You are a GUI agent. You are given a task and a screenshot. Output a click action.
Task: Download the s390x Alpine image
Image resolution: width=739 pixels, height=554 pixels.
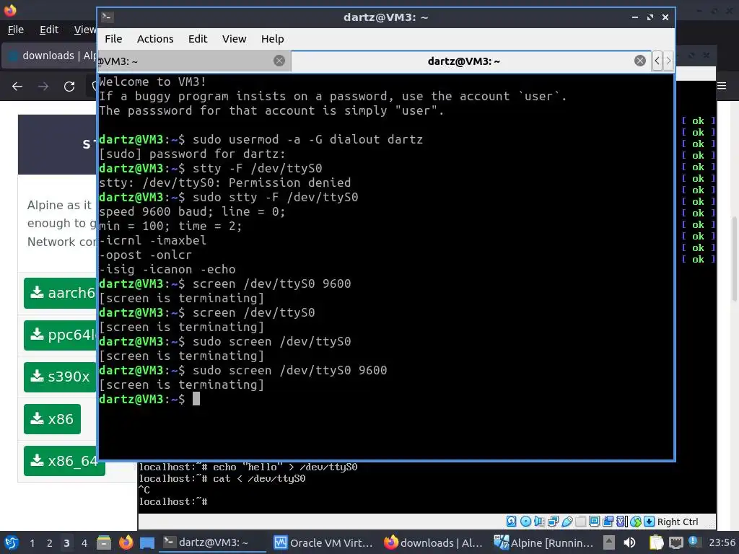click(x=60, y=377)
